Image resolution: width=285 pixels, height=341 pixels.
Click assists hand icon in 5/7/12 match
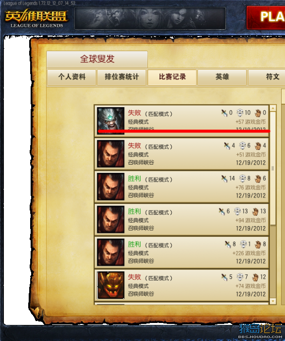pos(255,277)
